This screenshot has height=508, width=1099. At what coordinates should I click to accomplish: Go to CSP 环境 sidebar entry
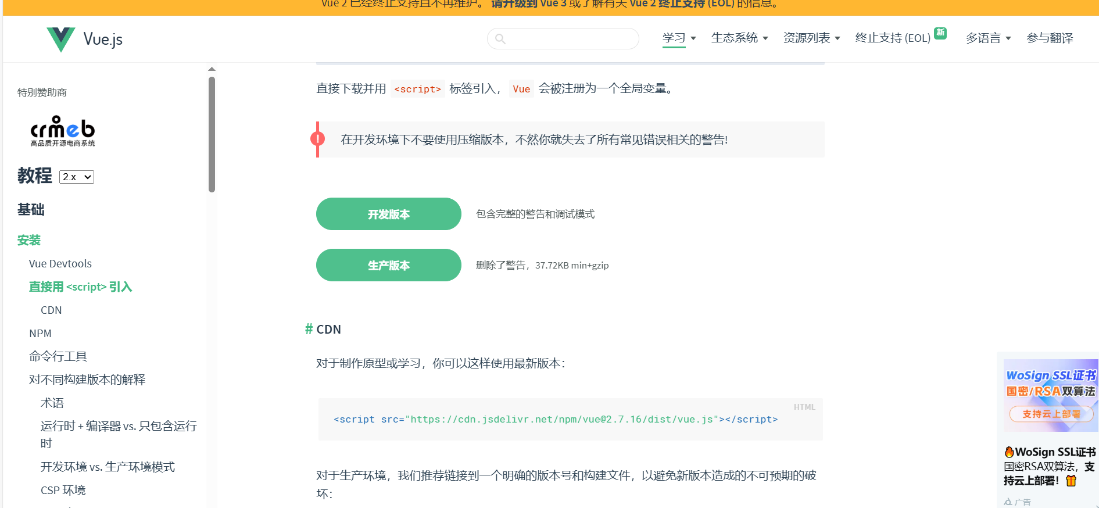63,490
